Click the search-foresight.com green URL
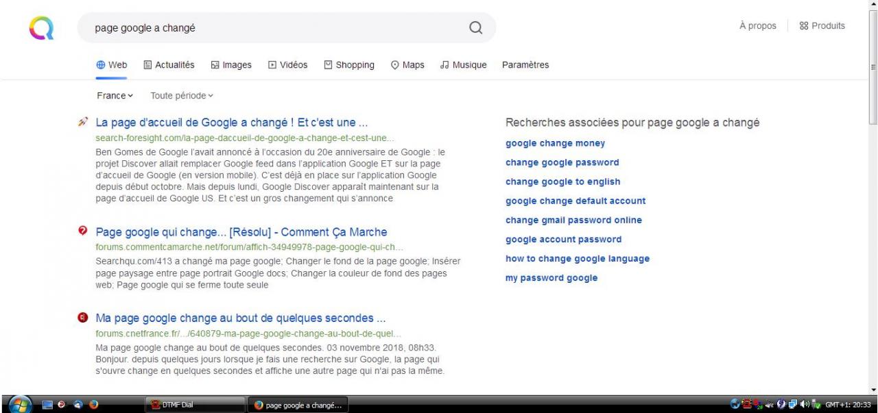Screen dimensions: 878x413 [246, 138]
